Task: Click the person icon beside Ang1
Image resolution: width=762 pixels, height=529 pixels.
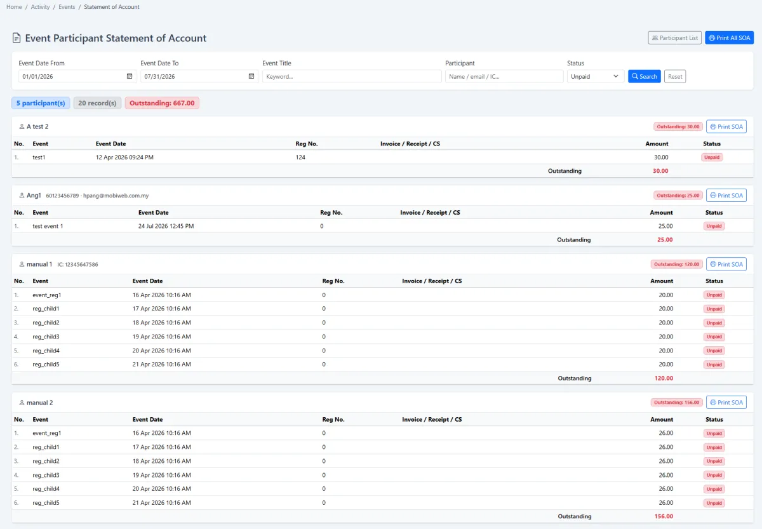Action: click(x=22, y=196)
